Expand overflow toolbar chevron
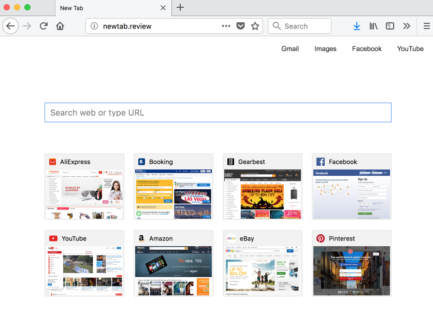 coord(407,26)
